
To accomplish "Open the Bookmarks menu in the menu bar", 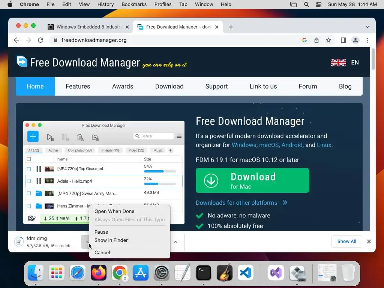I will (x=134, y=4).
